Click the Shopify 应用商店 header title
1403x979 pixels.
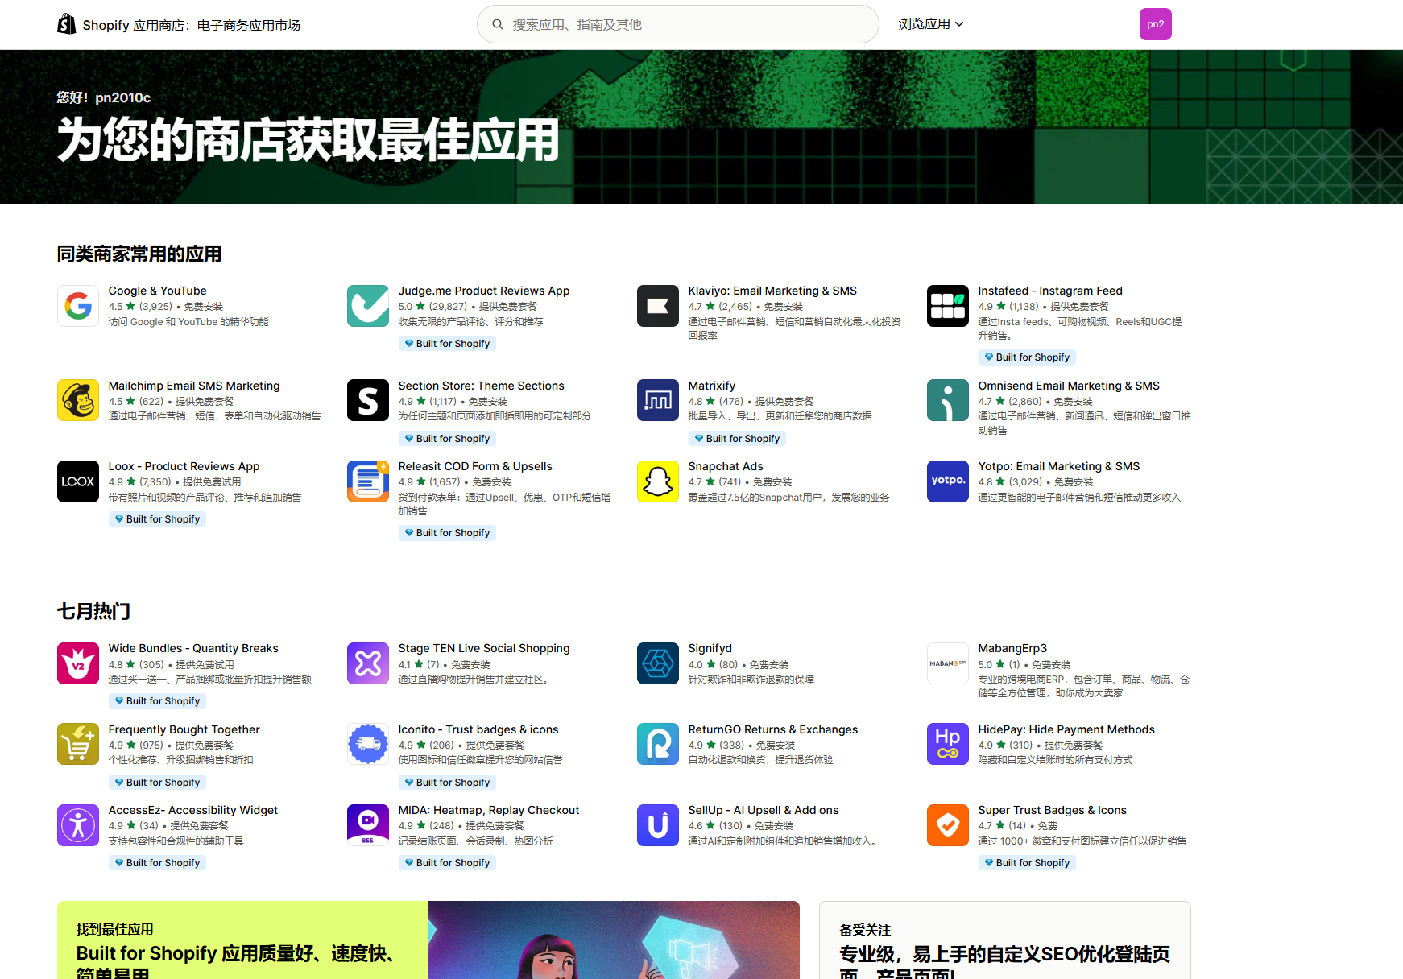(191, 25)
